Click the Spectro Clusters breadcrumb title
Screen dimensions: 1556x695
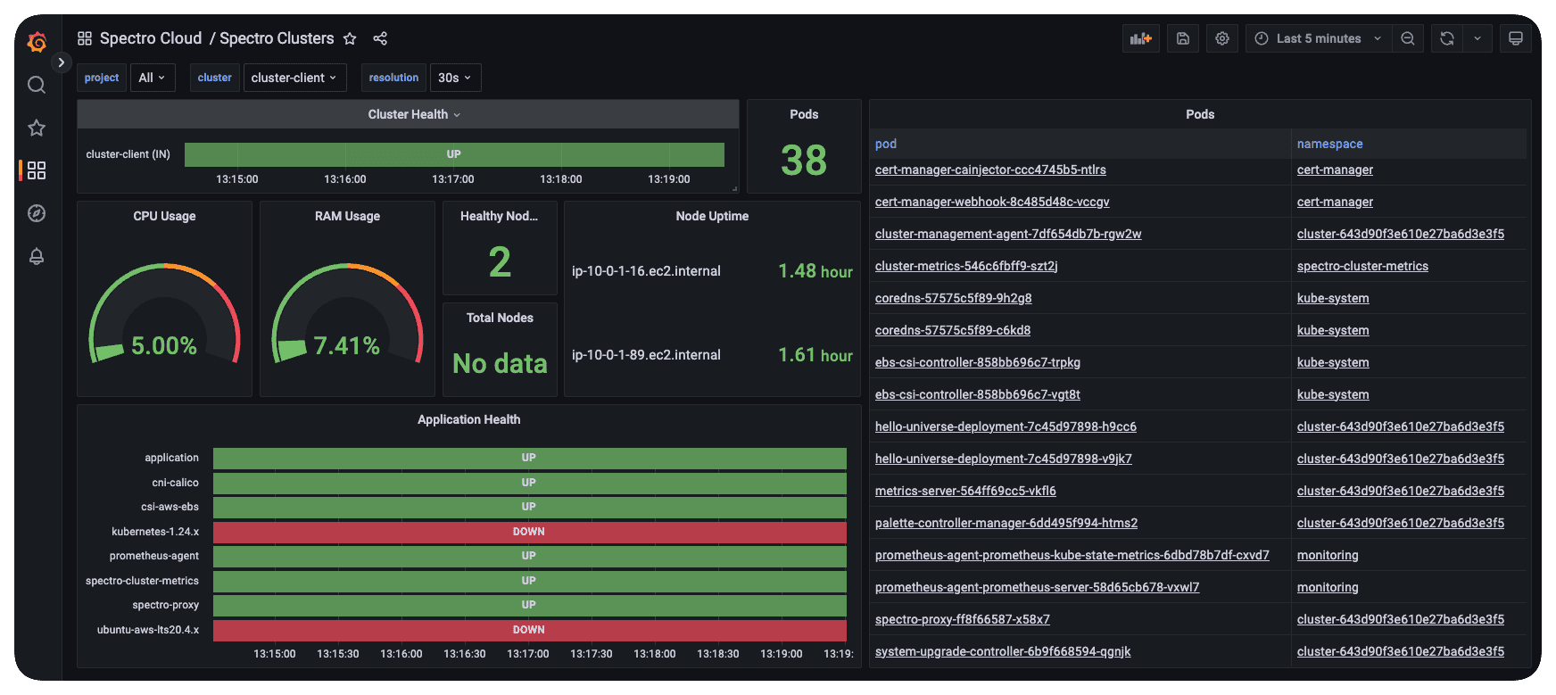277,38
